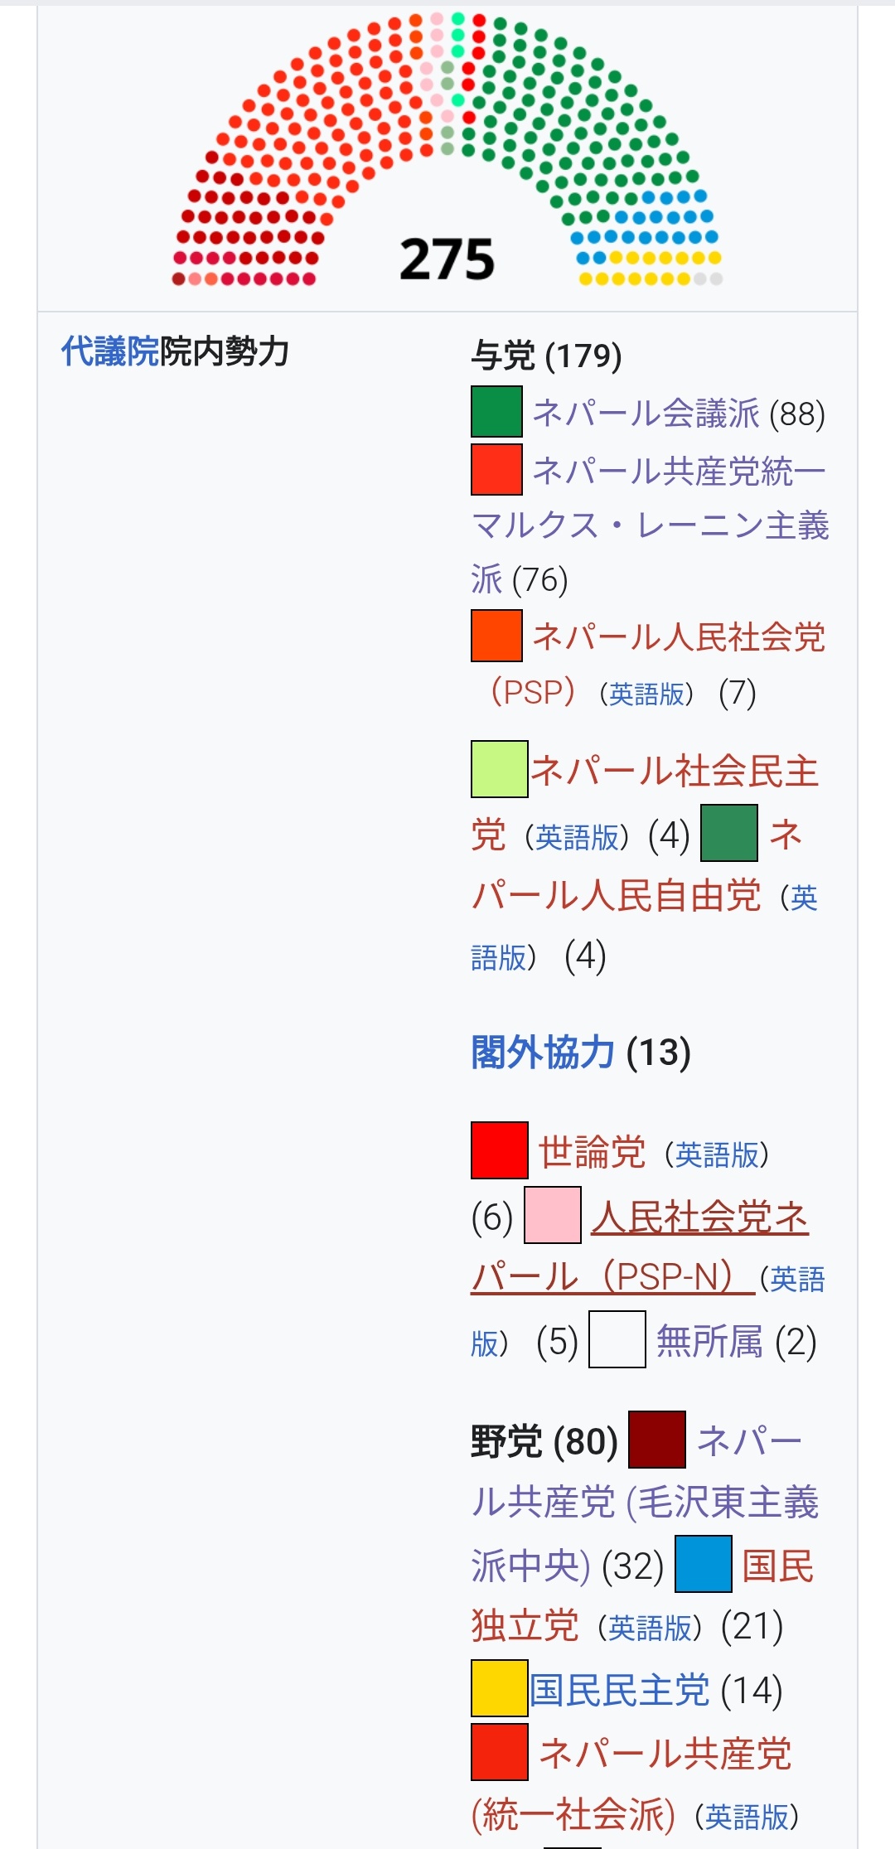Open the 閣外協力 link
895x1849 pixels.
(543, 1053)
